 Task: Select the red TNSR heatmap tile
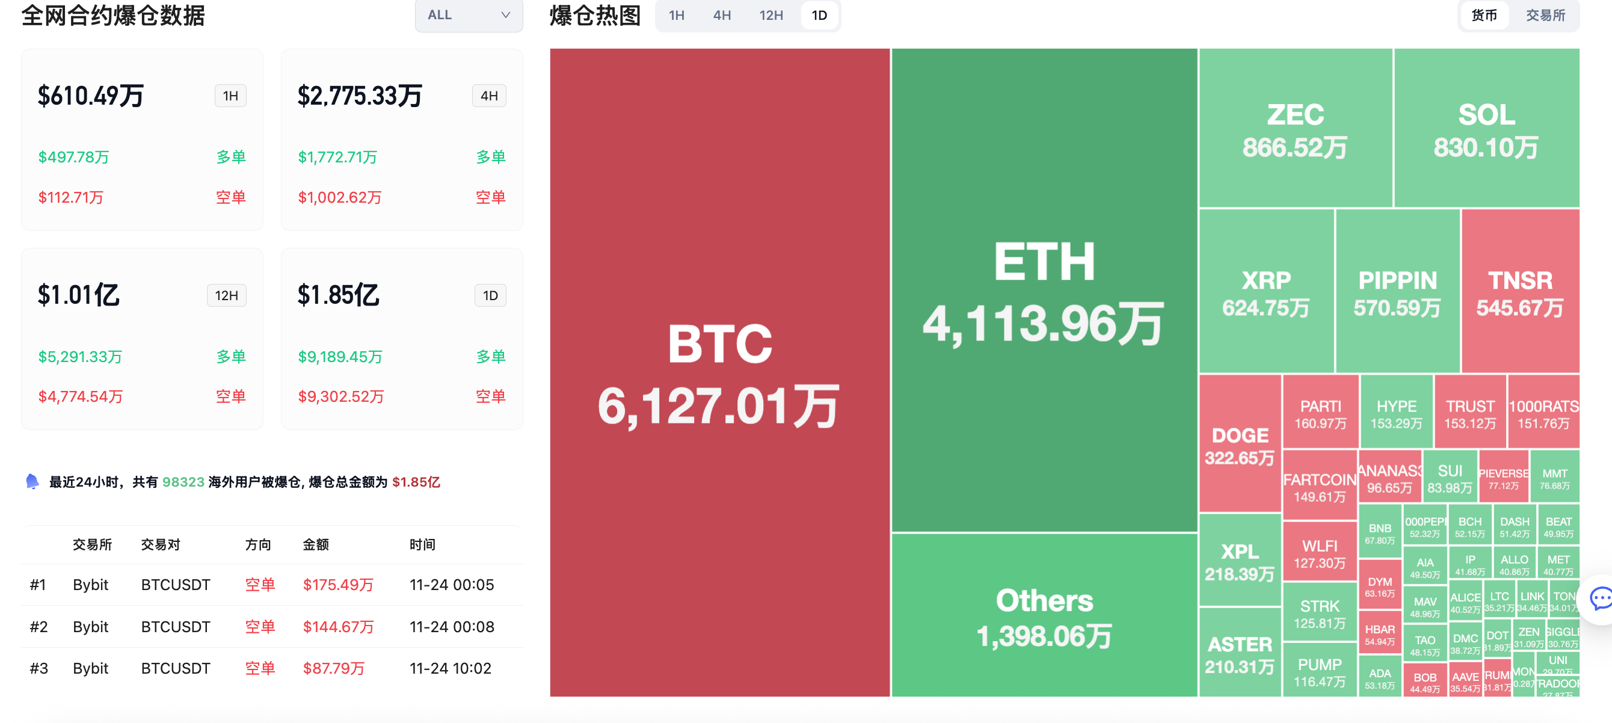click(x=1519, y=292)
